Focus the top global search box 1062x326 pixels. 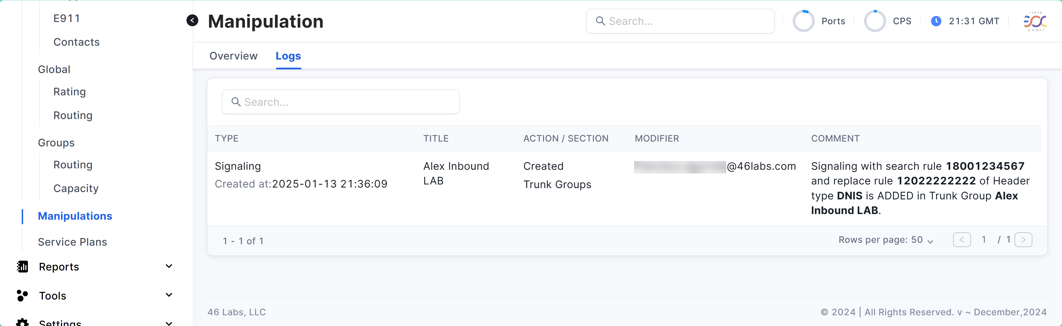(680, 21)
